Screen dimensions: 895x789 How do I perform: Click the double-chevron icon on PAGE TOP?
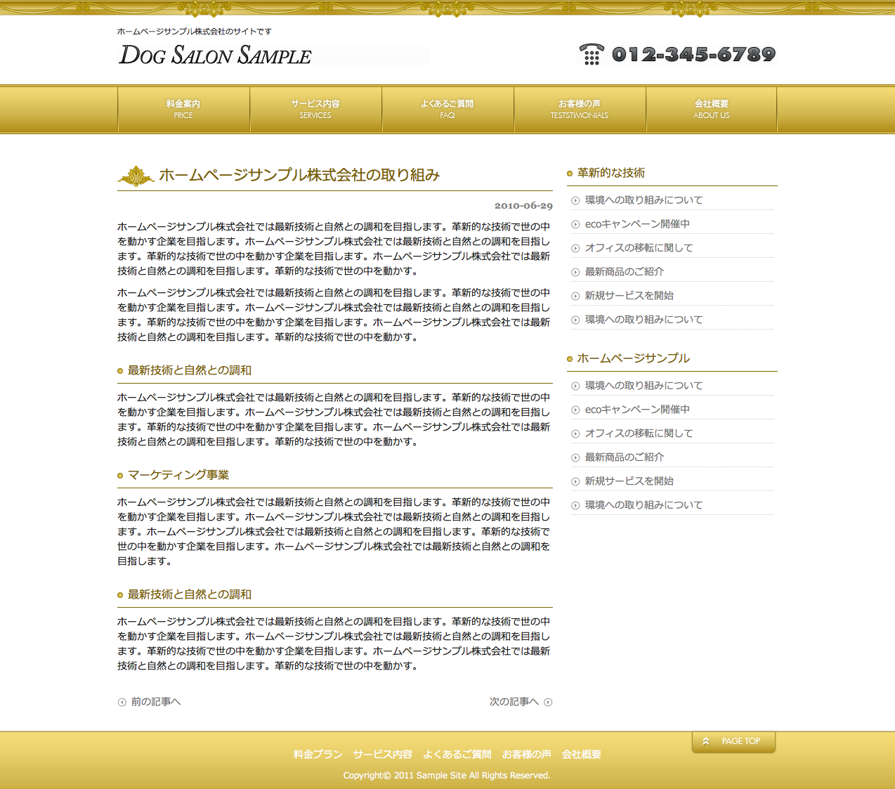(706, 741)
